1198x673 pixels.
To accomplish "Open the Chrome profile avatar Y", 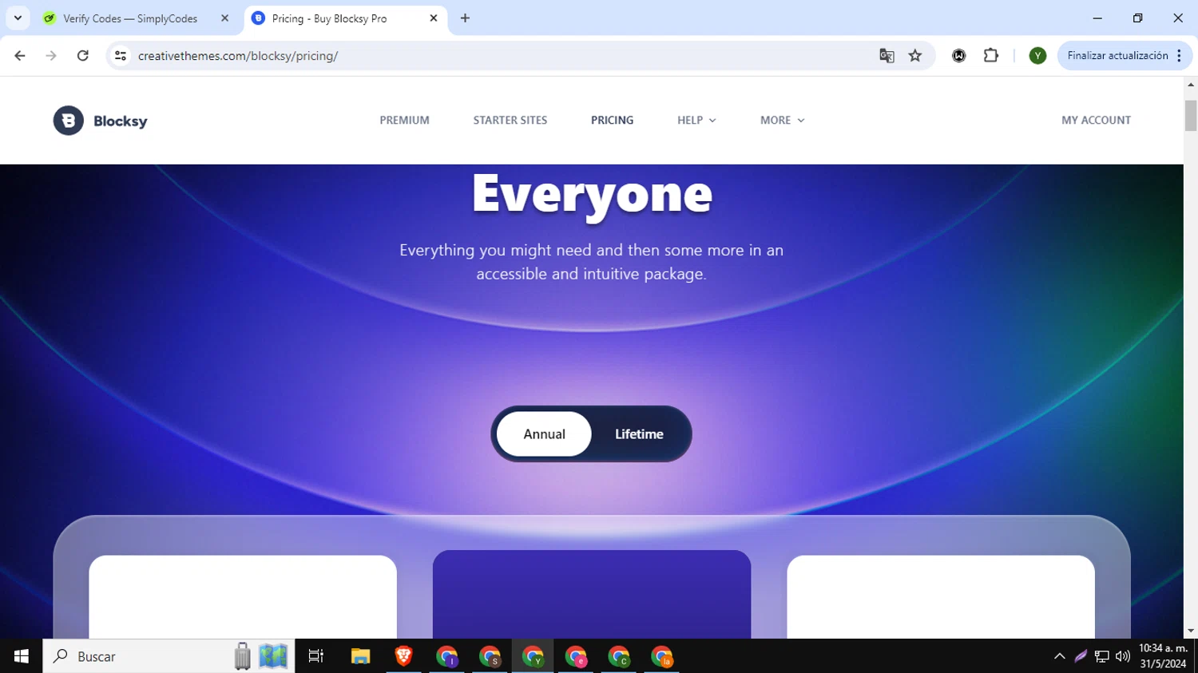I will tap(1037, 56).
